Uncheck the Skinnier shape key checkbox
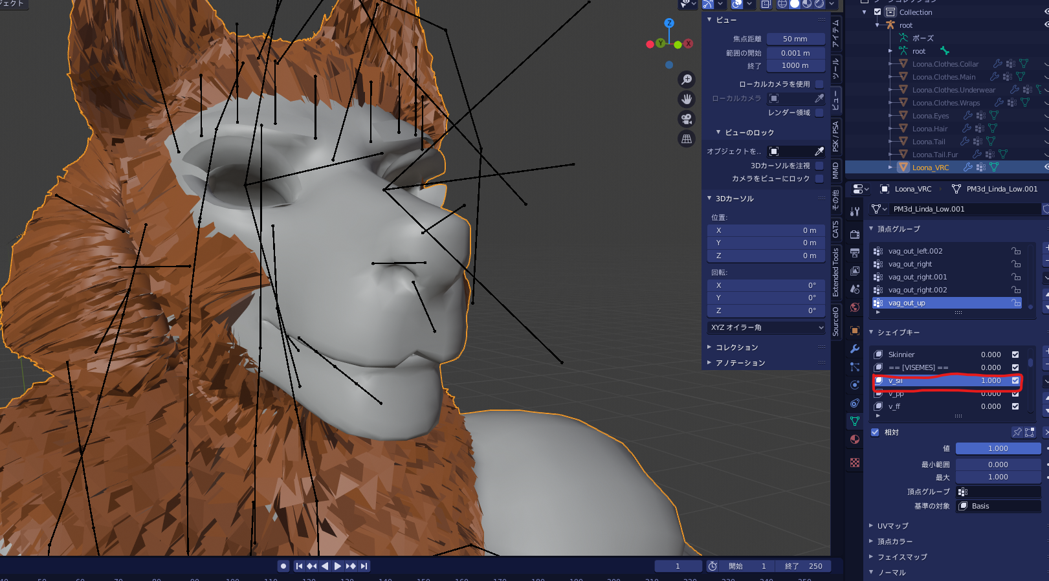The height and width of the screenshot is (581, 1049). coord(1015,355)
